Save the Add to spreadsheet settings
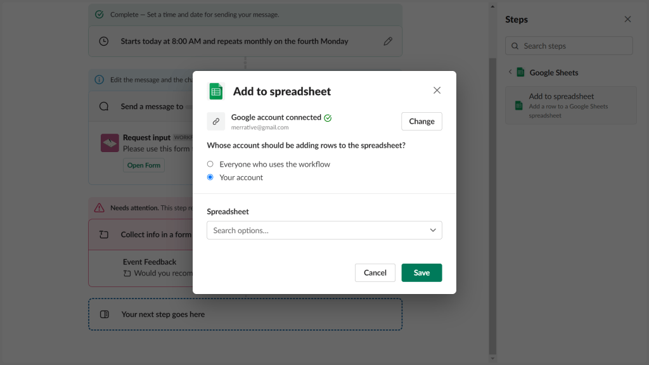The image size is (649, 365). [x=421, y=272]
